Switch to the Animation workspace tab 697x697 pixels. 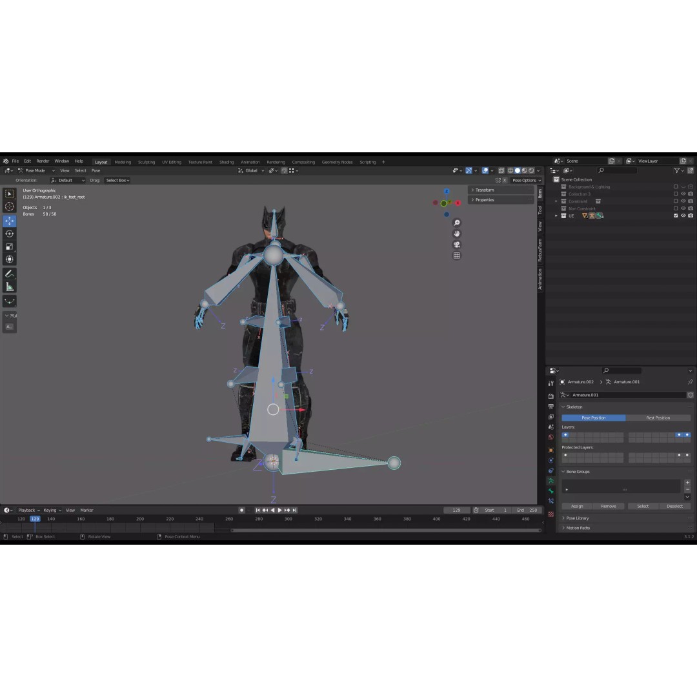coord(250,162)
